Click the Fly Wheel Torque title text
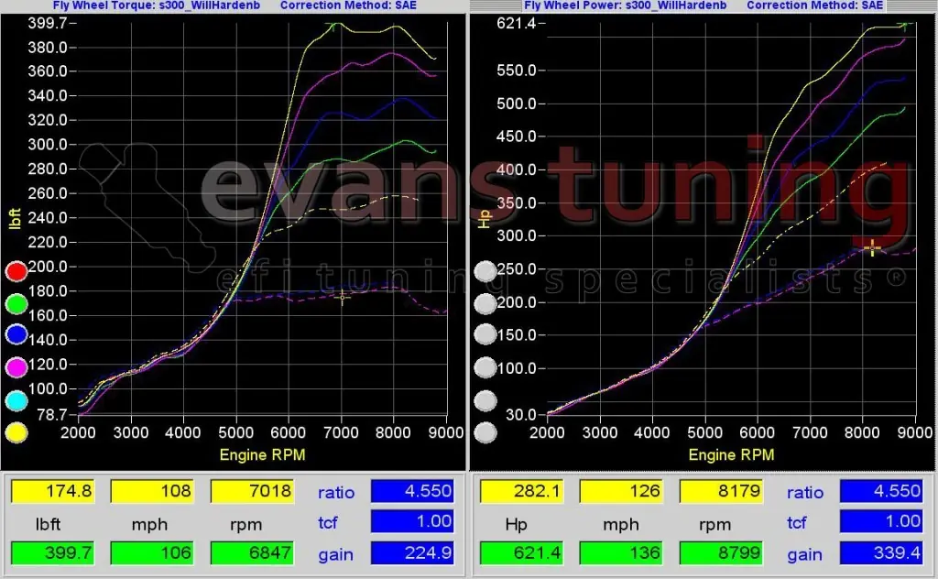 [x=156, y=5]
